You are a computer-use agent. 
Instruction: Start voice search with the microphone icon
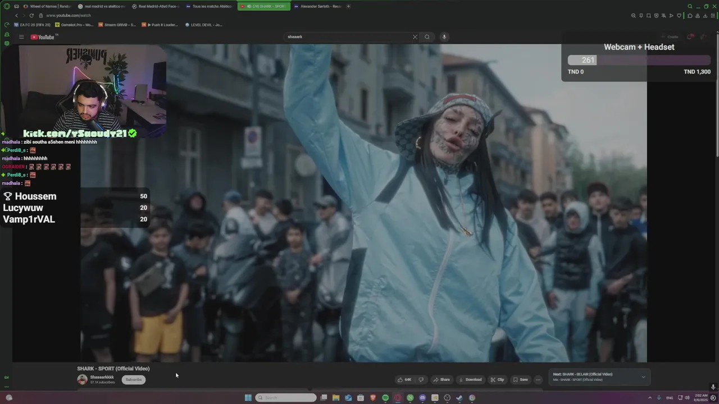444,37
